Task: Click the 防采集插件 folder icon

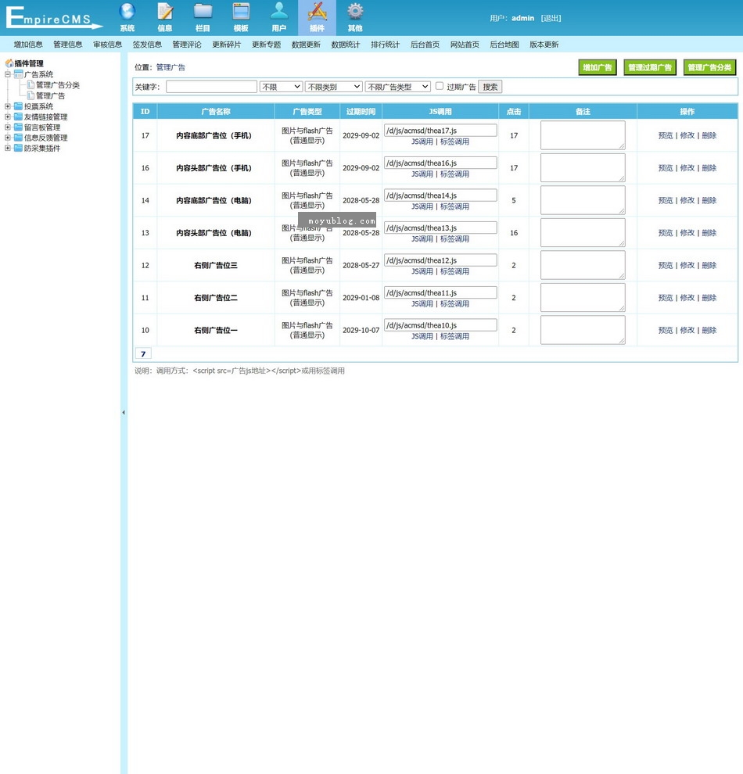Action: click(18, 148)
